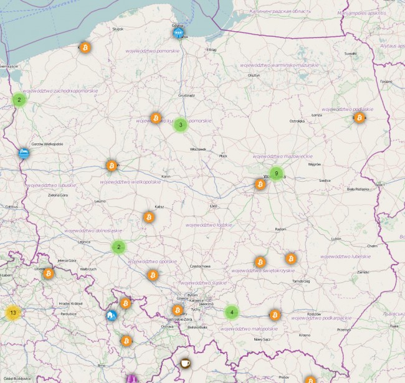The image size is (405, 383).
Task: Click the 'Suwałki' city label
Action: click(x=351, y=54)
